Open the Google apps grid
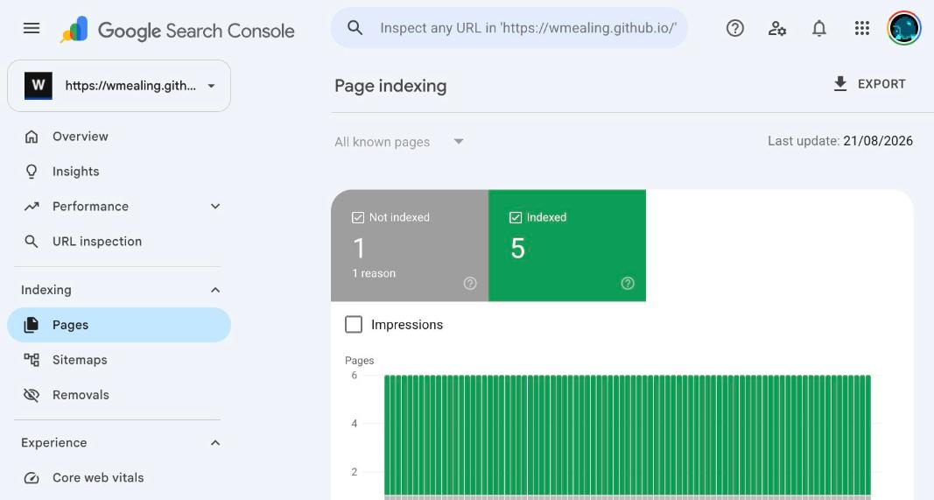This screenshot has height=500, width=934. [862, 28]
